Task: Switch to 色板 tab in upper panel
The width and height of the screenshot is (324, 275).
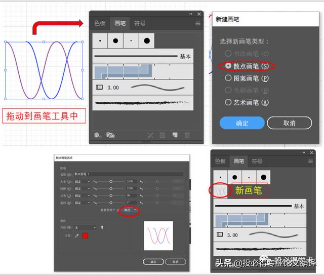Action: (x=100, y=23)
